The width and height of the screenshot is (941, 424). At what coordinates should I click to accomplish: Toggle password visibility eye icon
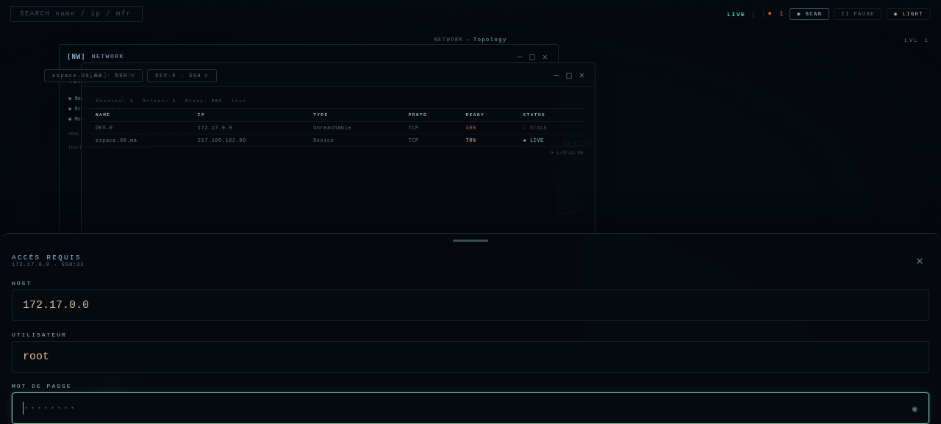tap(915, 409)
